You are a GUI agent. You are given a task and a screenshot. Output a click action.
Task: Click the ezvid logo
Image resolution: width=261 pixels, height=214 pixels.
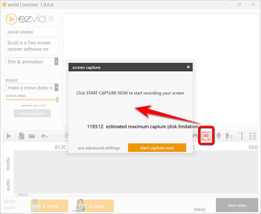tap(26, 19)
